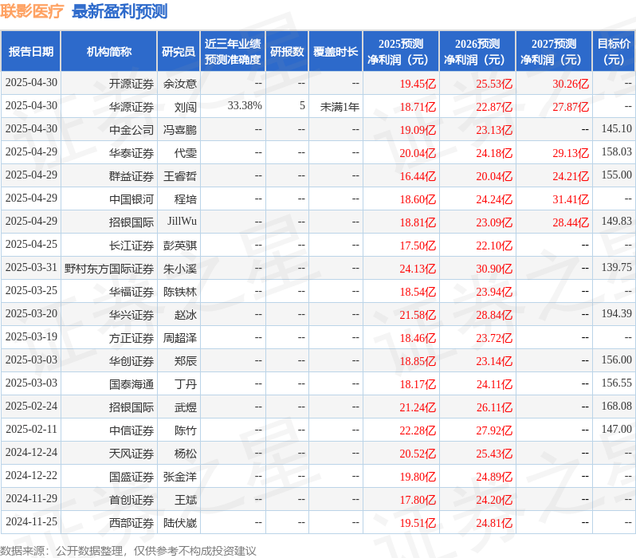This screenshot has height=558, width=636.
Task: Click the 33.38% accuracy value
Action: 245,106
